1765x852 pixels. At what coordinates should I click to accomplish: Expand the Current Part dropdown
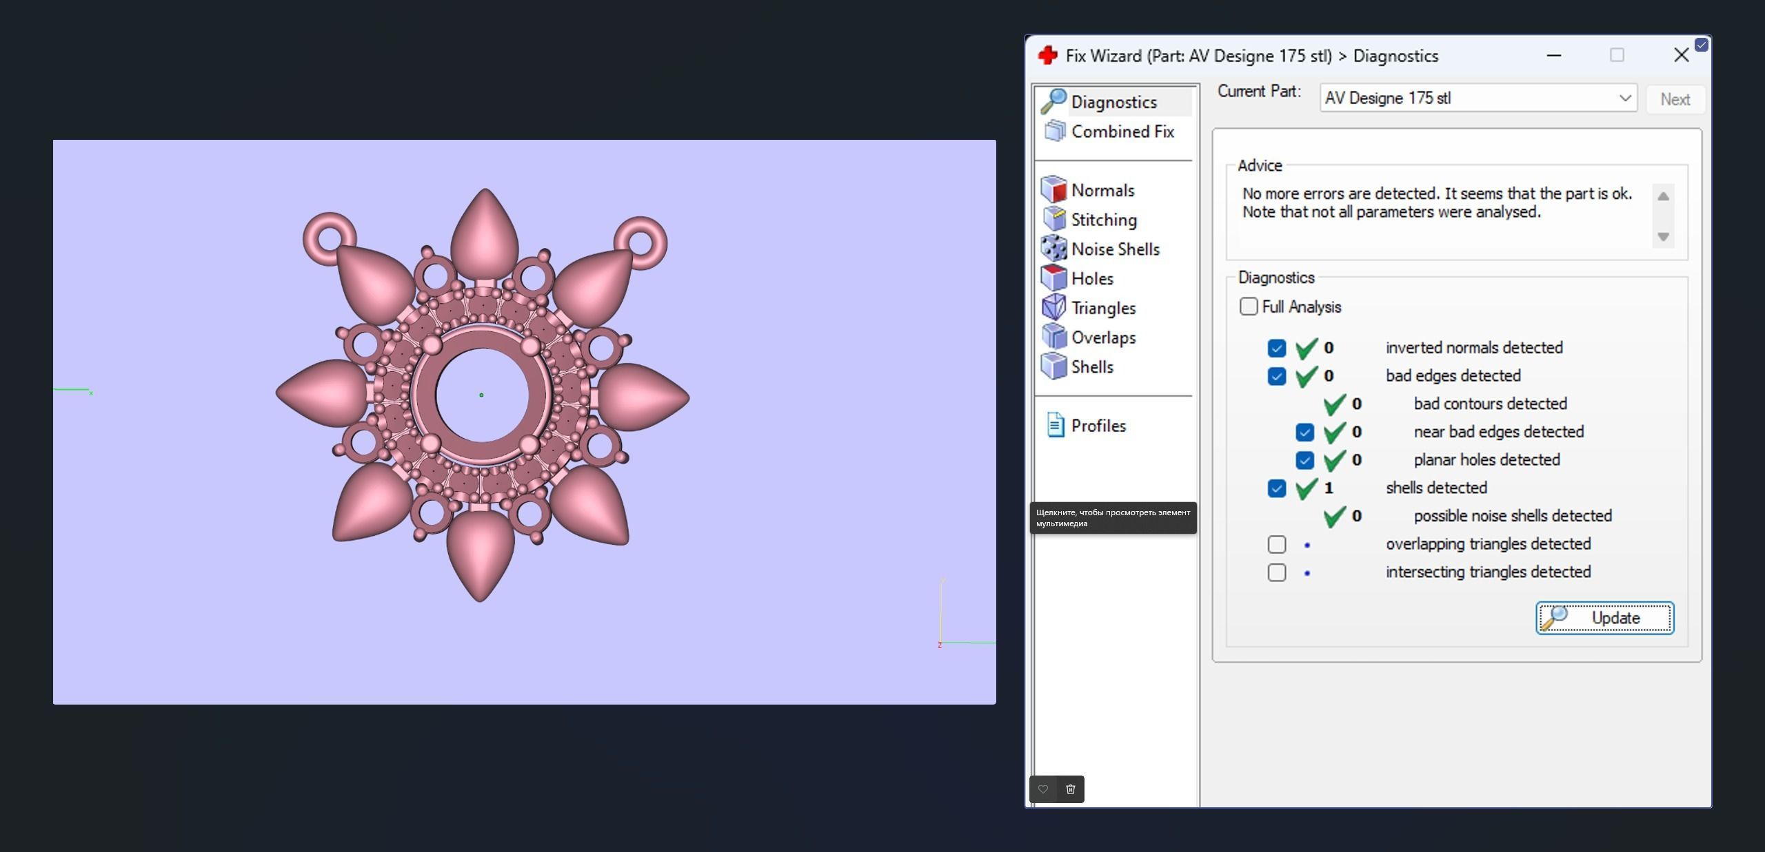click(1624, 98)
